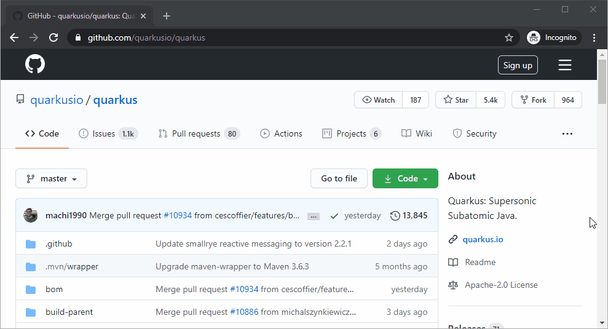This screenshot has width=608, height=329.
Task: Open build-parent folder name
Action: [x=69, y=312]
